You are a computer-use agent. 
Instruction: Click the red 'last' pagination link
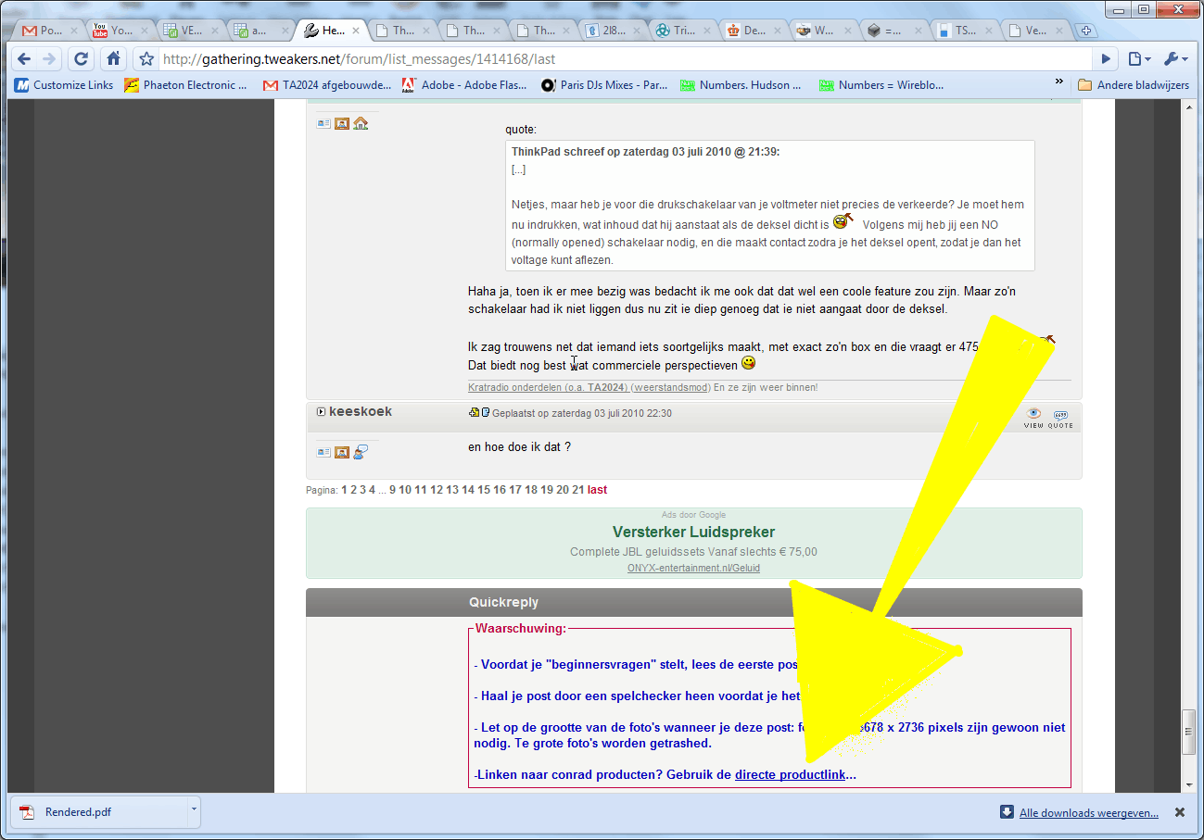tap(598, 490)
